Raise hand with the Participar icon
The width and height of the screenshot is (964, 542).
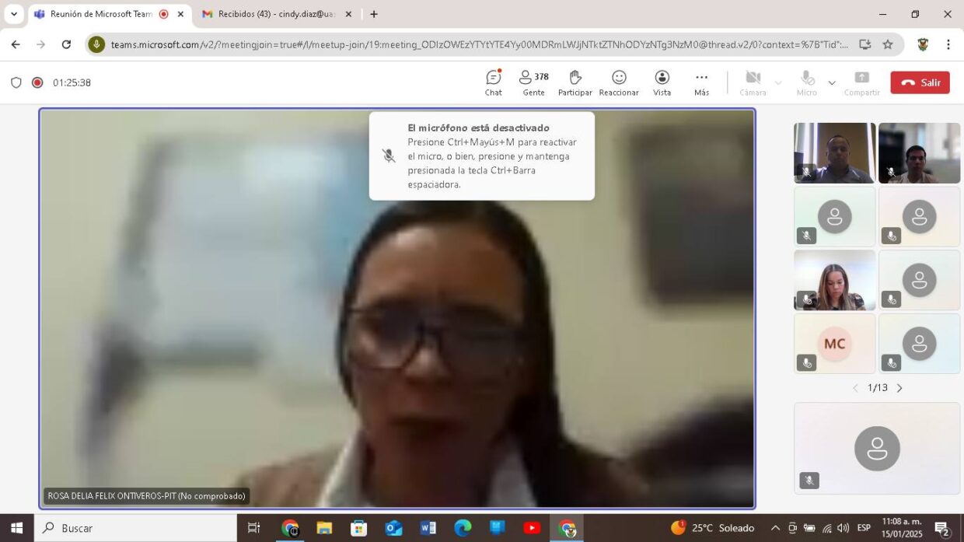[x=575, y=82]
